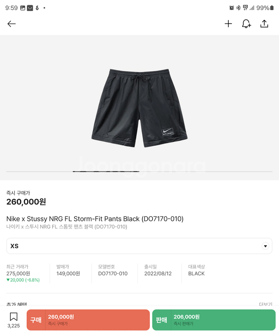Share the product via share icon
This screenshot has width=279, height=334.
[264, 24]
